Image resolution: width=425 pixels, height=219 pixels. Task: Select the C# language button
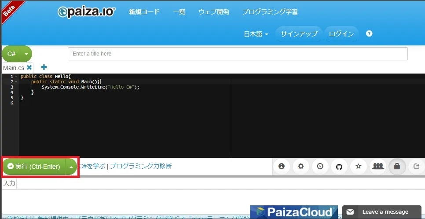click(11, 54)
